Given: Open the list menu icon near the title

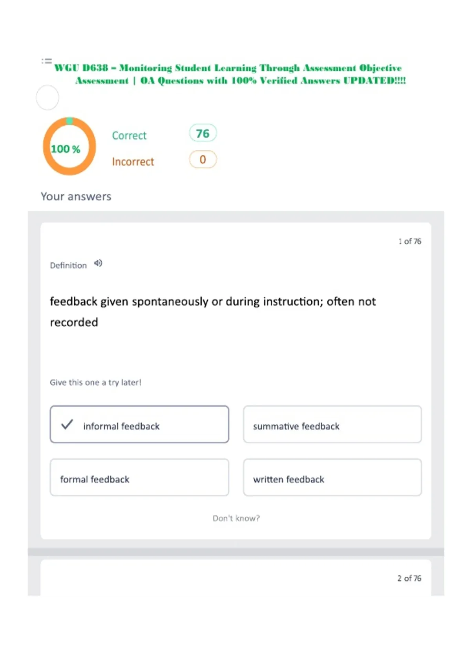Looking at the screenshot, I should pos(47,61).
